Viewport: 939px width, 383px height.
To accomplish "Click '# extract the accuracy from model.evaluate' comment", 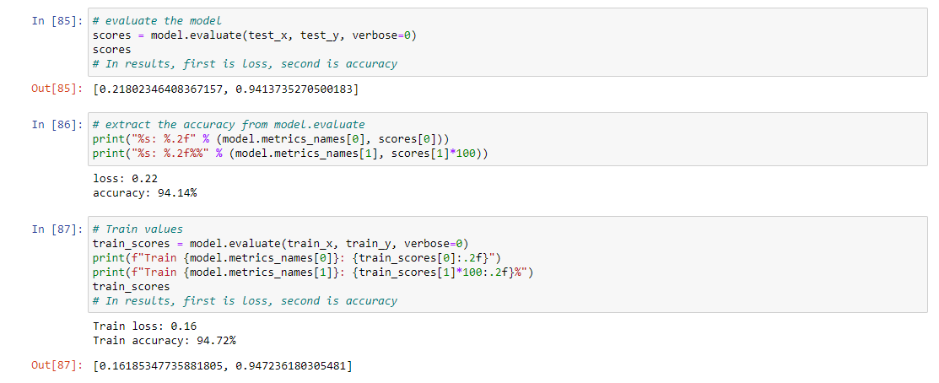I will click(229, 125).
